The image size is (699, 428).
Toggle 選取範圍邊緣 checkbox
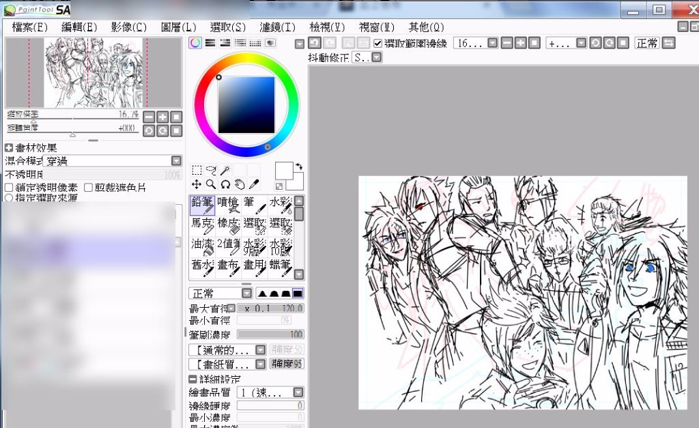[x=377, y=43]
